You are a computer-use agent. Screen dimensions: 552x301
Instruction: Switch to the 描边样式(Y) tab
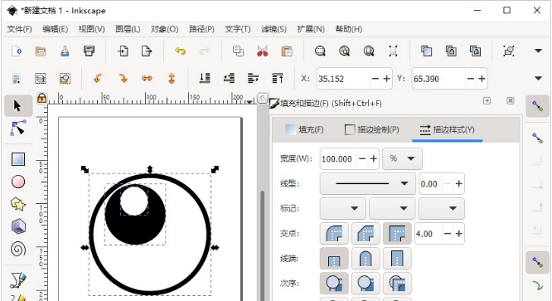447,129
